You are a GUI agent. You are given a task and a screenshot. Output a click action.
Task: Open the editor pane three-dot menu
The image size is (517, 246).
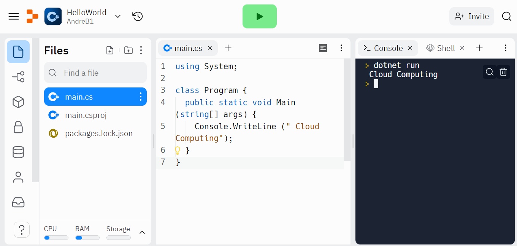click(341, 48)
